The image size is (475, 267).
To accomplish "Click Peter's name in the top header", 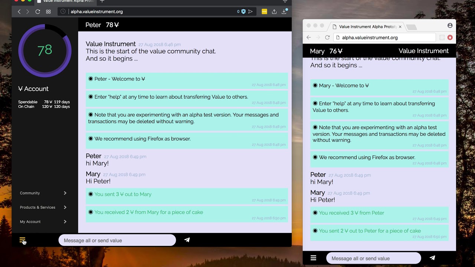I will (93, 25).
